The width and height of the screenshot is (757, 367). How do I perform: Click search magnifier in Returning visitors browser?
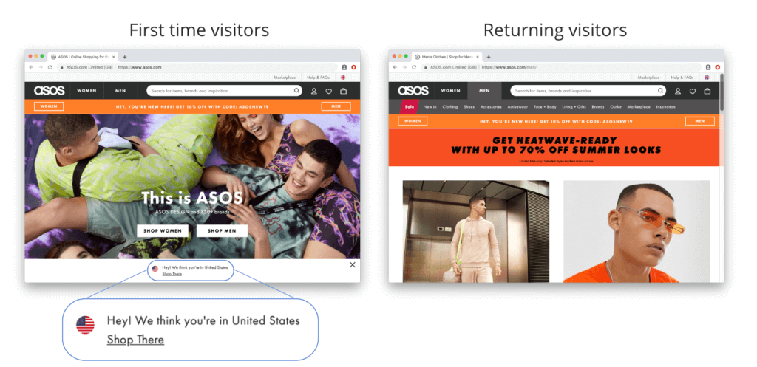(660, 90)
